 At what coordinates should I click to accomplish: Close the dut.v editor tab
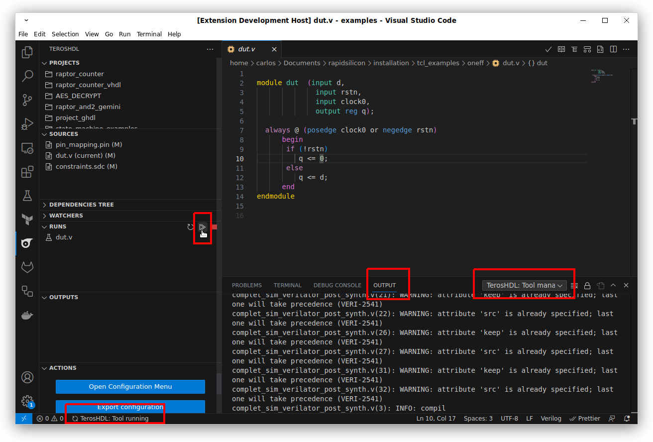pyautogui.click(x=274, y=49)
